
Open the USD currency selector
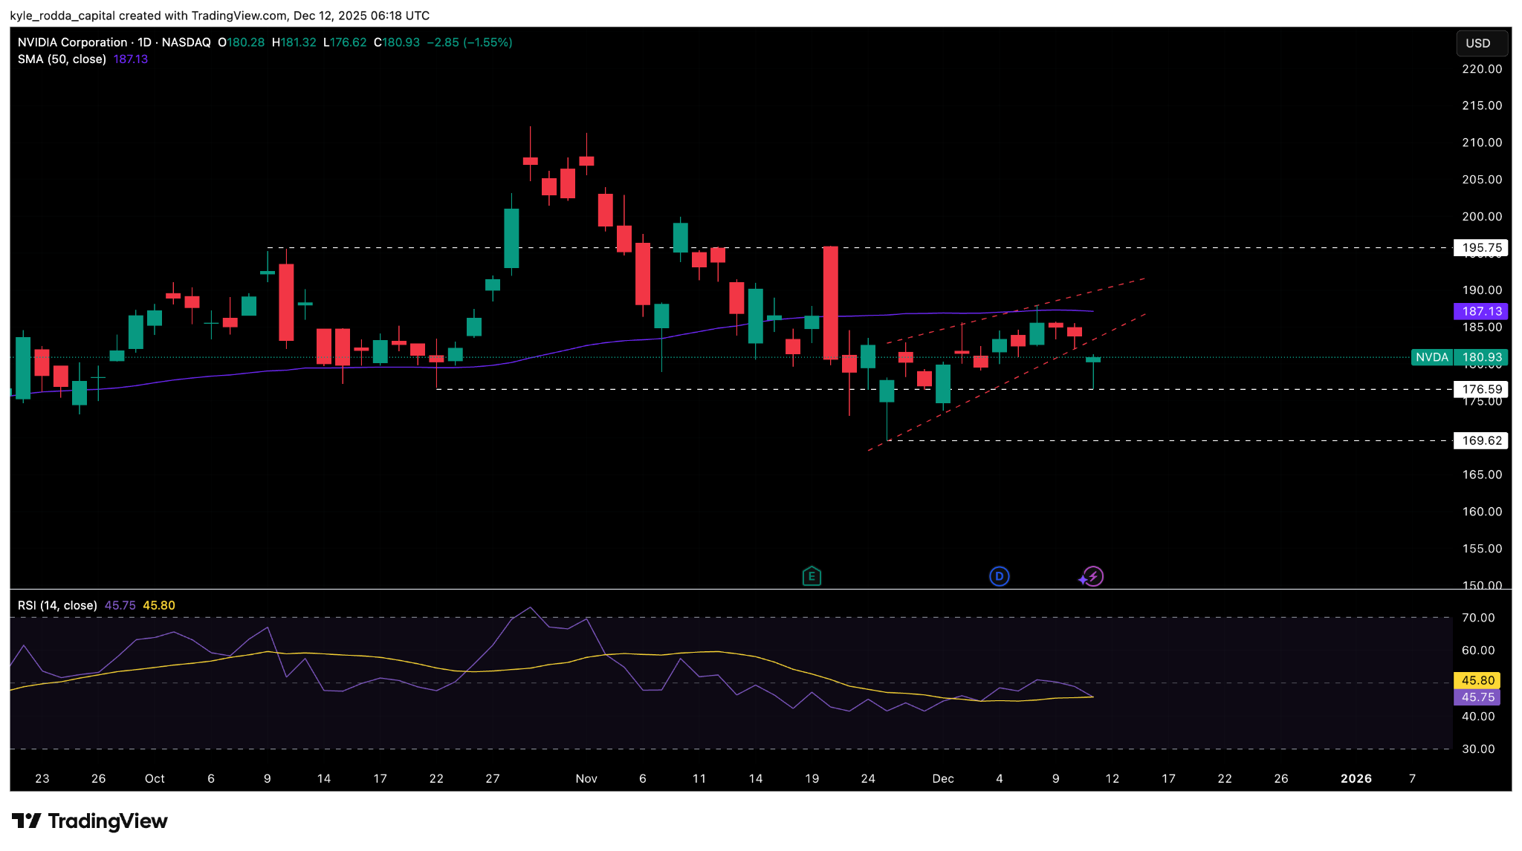coord(1481,43)
